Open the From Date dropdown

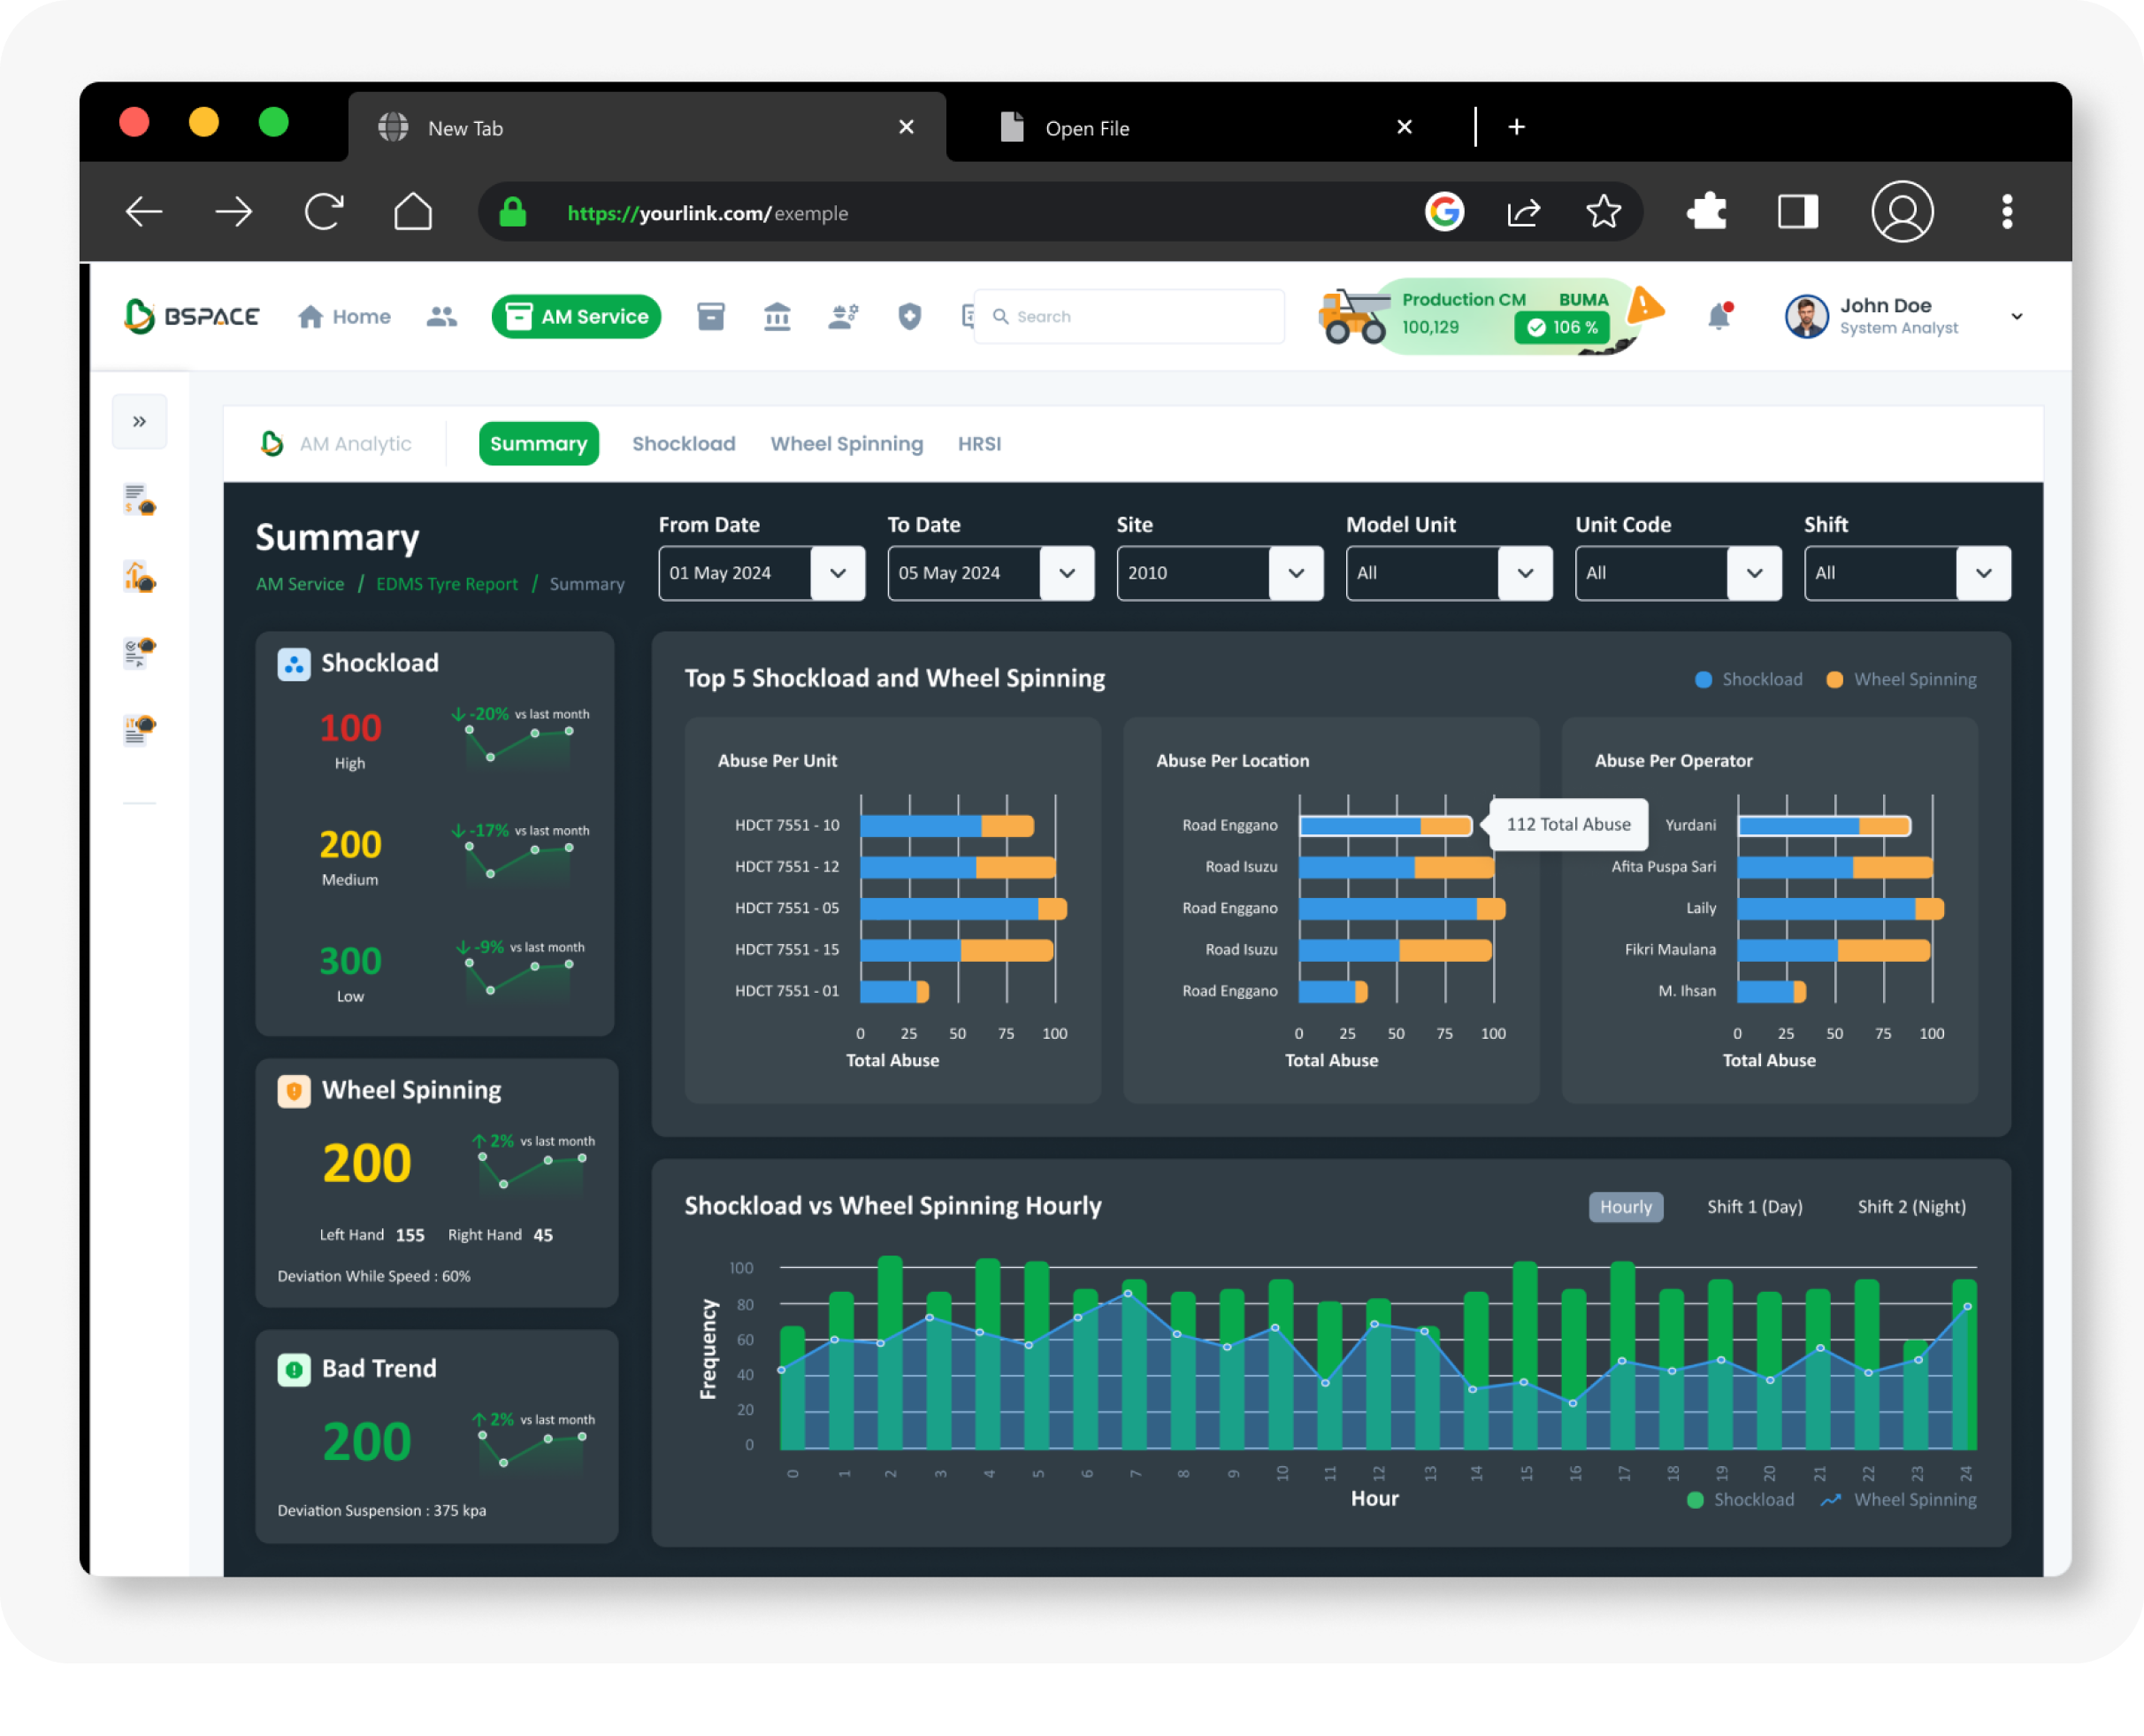(838, 573)
